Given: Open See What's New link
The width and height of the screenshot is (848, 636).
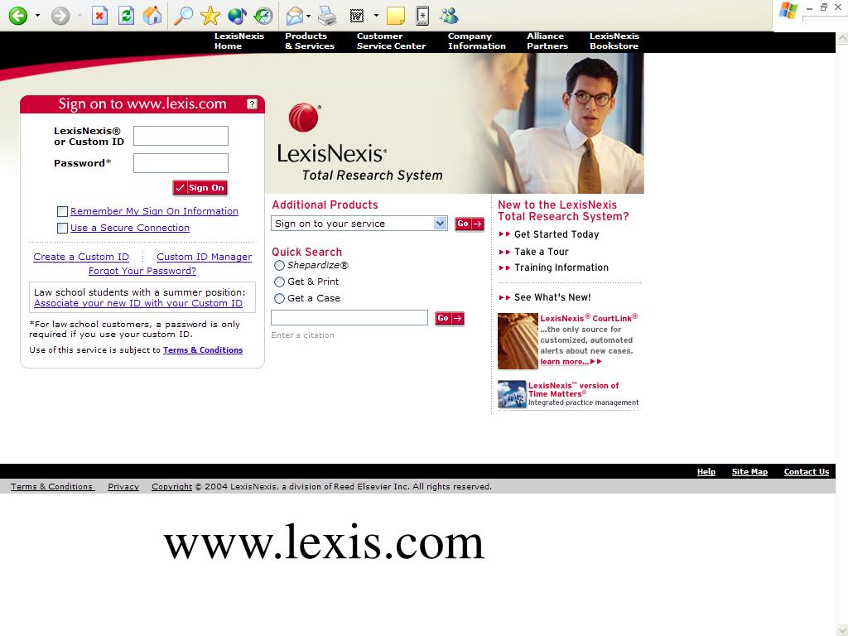Looking at the screenshot, I should [552, 297].
